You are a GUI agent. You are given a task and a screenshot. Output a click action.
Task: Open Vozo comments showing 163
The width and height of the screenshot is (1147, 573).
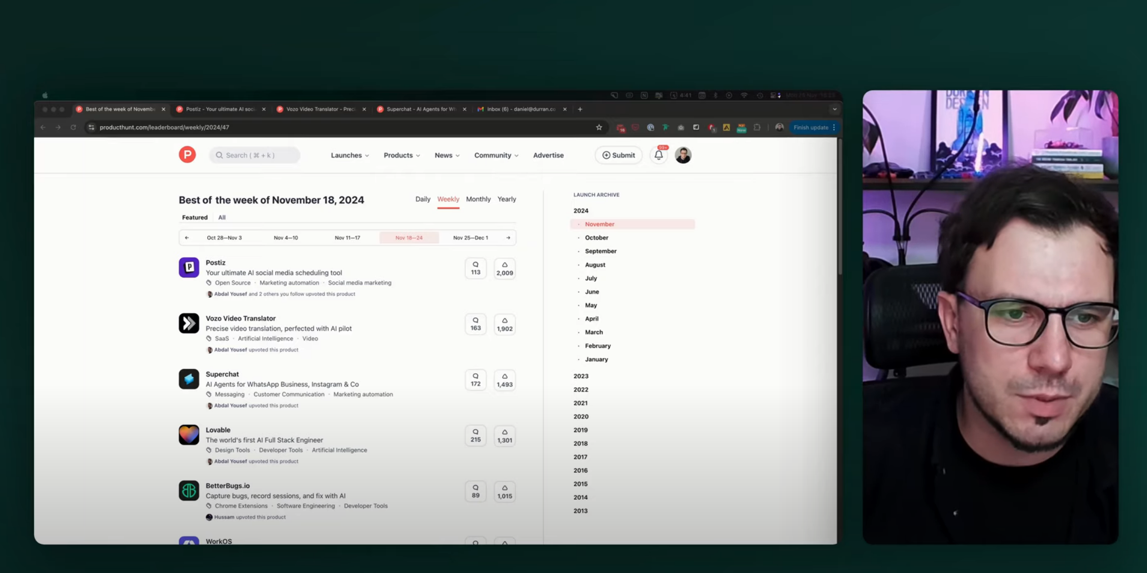coord(475,324)
